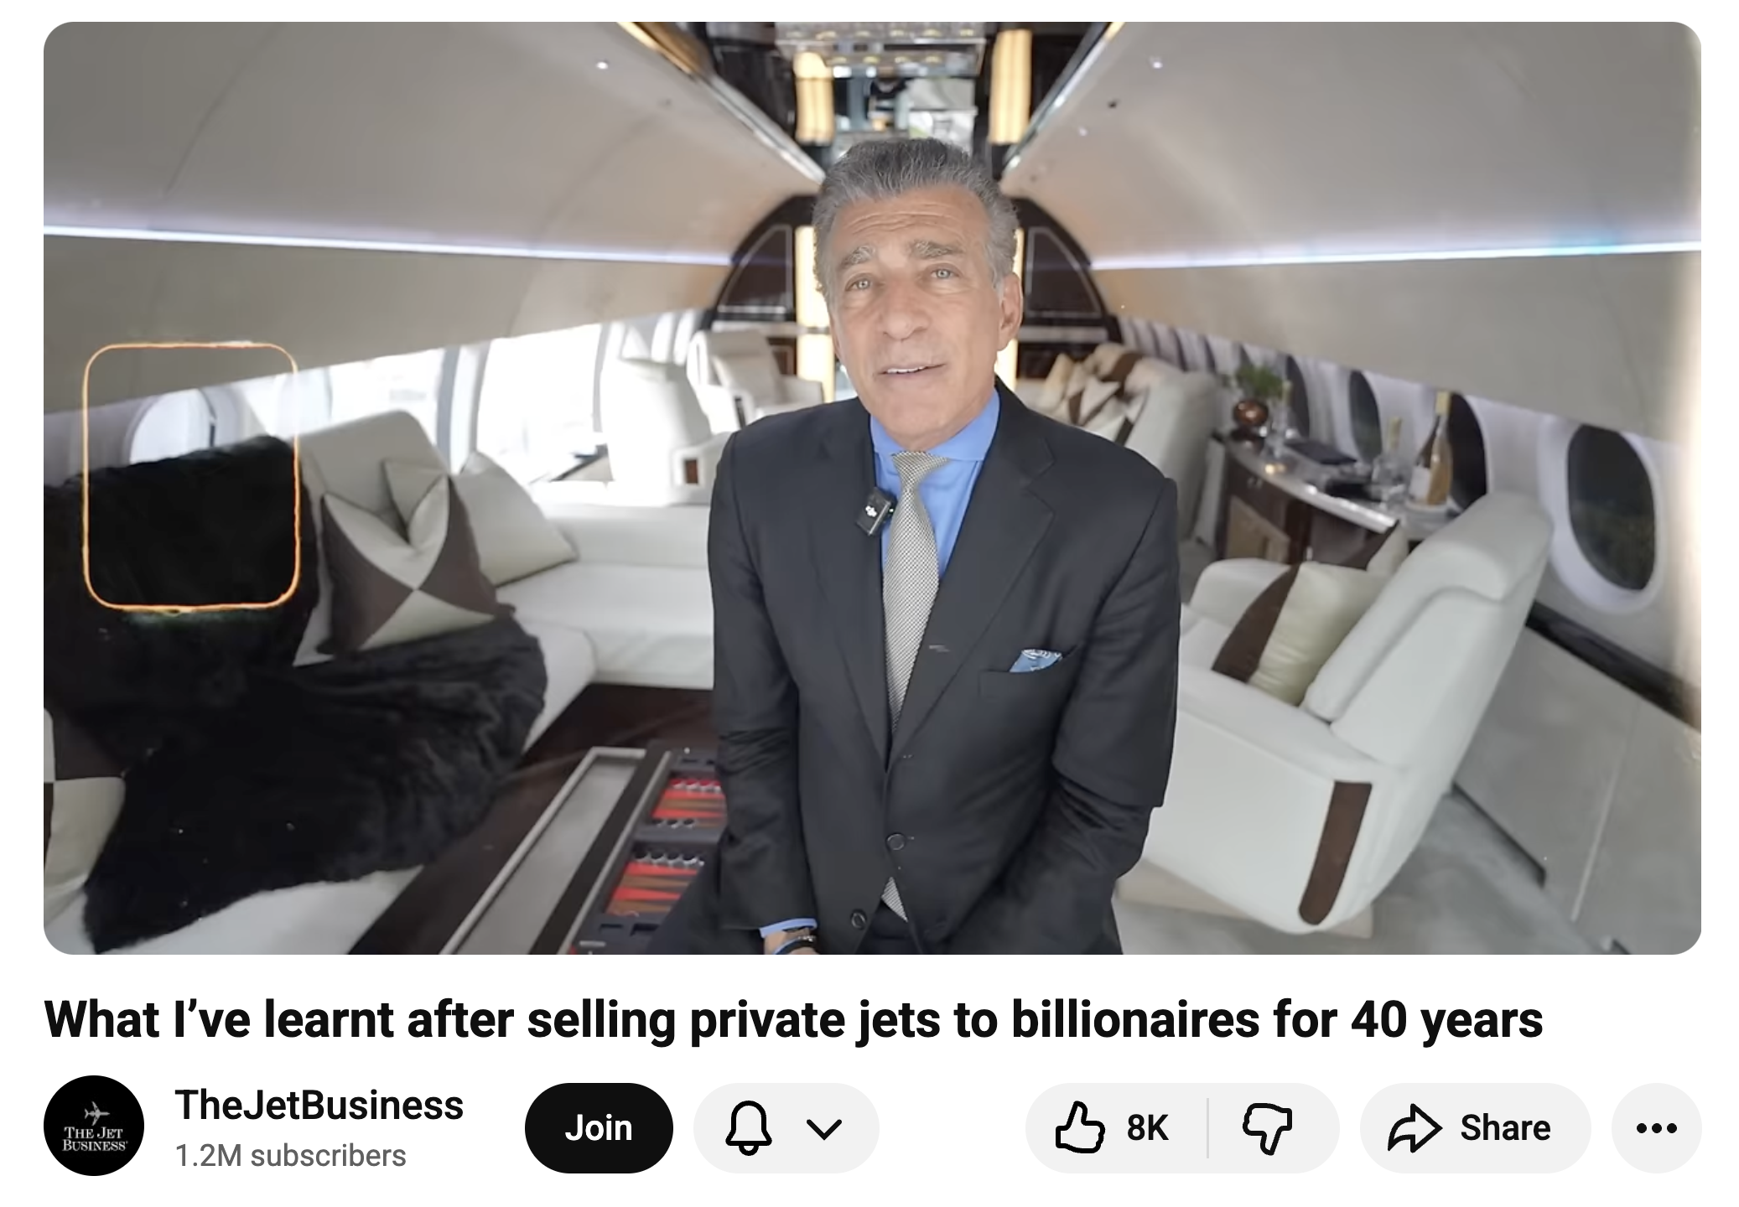Click the Share button label
The image size is (1739, 1207).
click(x=1505, y=1128)
